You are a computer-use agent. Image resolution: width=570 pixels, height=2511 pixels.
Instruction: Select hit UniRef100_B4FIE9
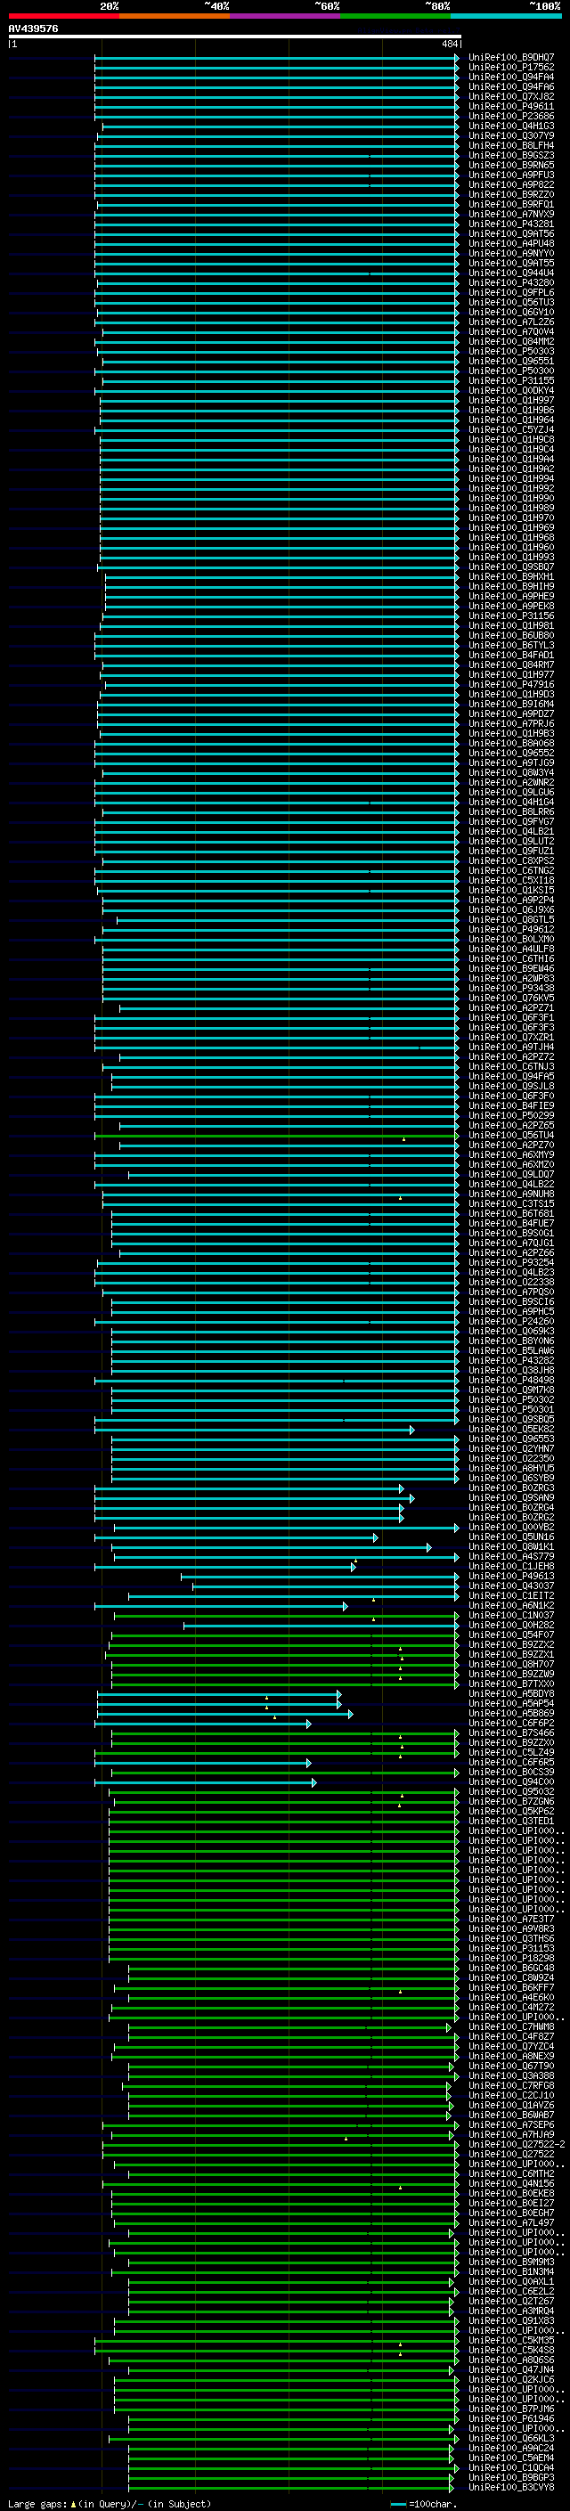[510, 1105]
